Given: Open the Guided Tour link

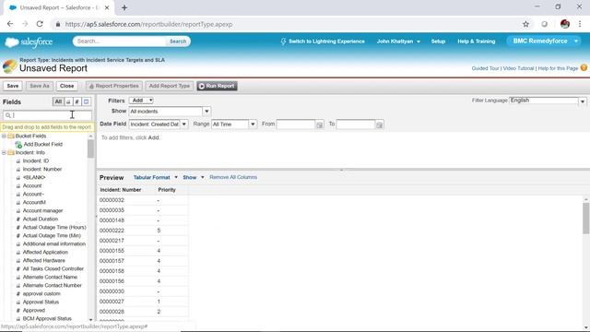Looking at the screenshot, I should [485, 68].
